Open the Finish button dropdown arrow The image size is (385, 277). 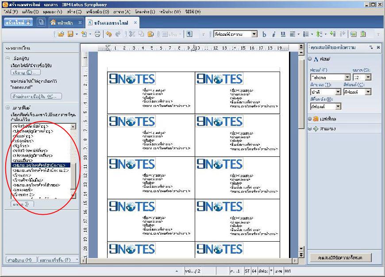77,260
